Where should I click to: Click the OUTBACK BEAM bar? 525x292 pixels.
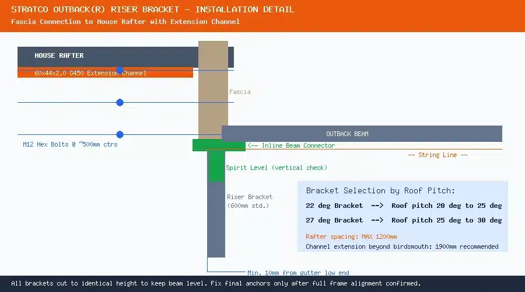362,134
